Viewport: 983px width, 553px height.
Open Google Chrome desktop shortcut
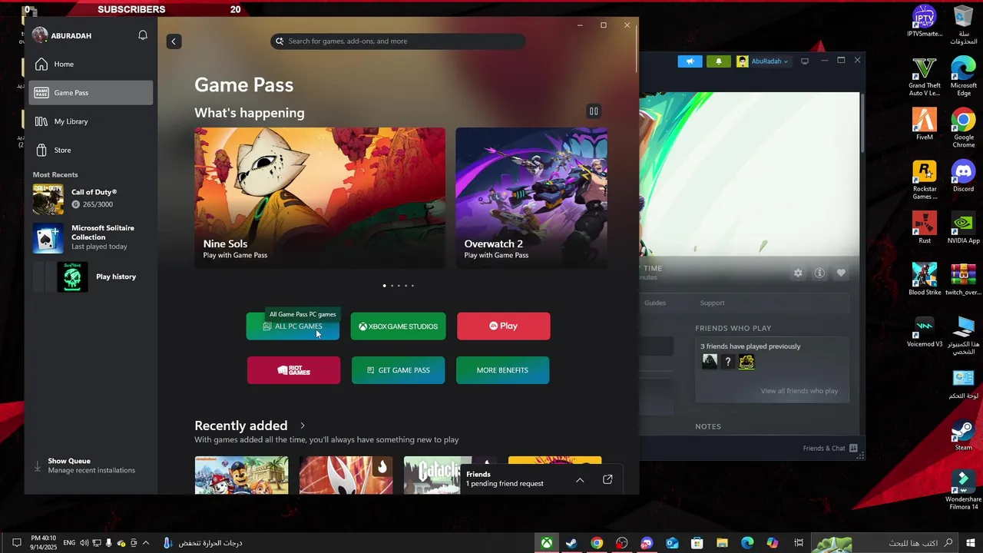click(964, 127)
